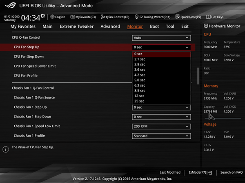Open the Tool tab
This screenshot has height=183, width=245.
(x=170, y=26)
